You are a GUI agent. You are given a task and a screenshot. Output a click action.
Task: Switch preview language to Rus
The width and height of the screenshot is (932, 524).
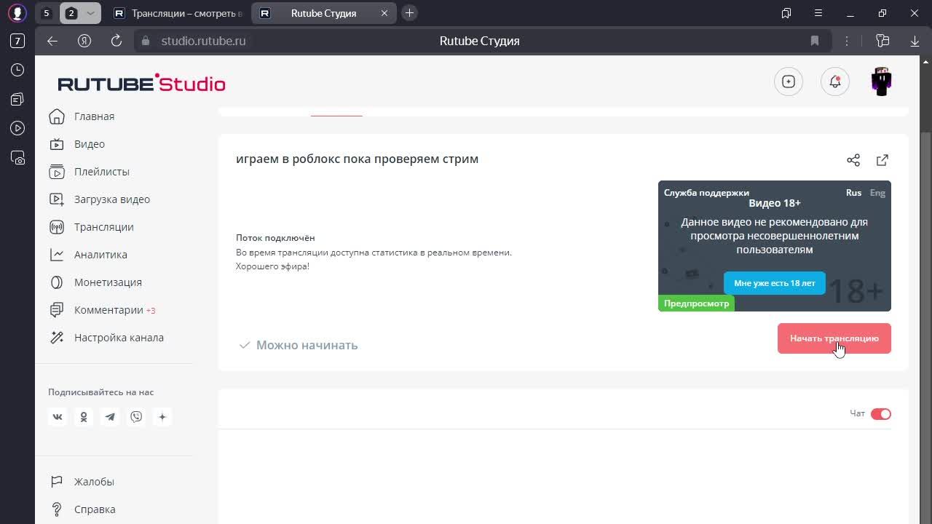[x=853, y=193]
